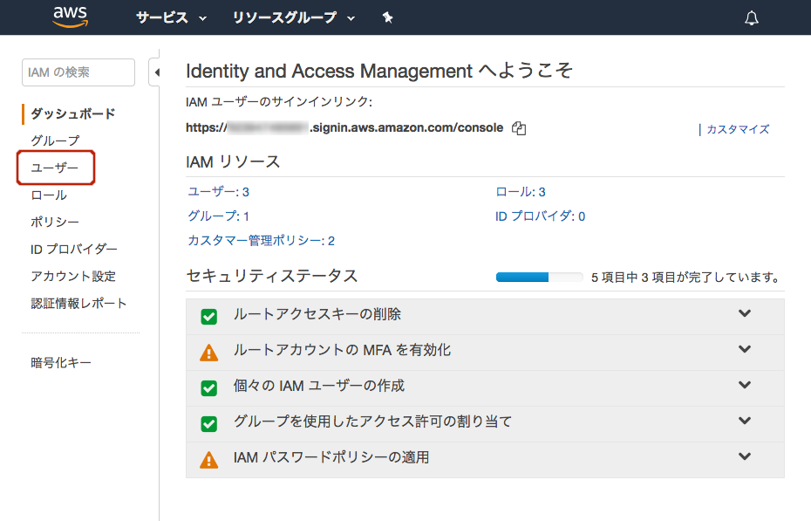Click green check icon for 個々の IAM ユーザーの作成
Screen dimensions: 811x521
tap(209, 388)
